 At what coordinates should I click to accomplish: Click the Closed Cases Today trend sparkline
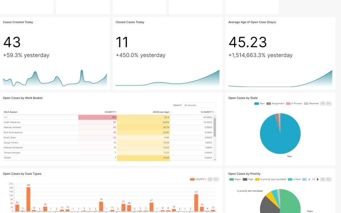pos(167,78)
